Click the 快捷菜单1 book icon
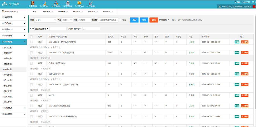The height and width of the screenshot is (127, 256). (33, 3)
